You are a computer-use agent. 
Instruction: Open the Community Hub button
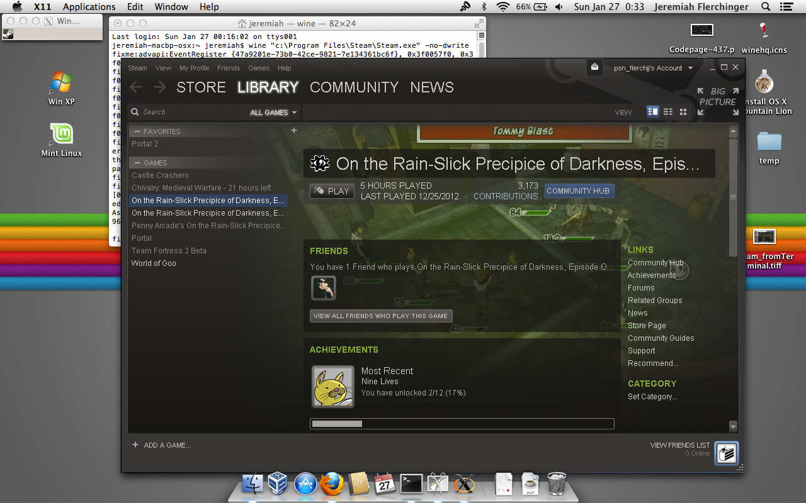[x=578, y=191]
